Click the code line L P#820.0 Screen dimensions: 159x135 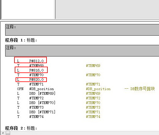30,80
